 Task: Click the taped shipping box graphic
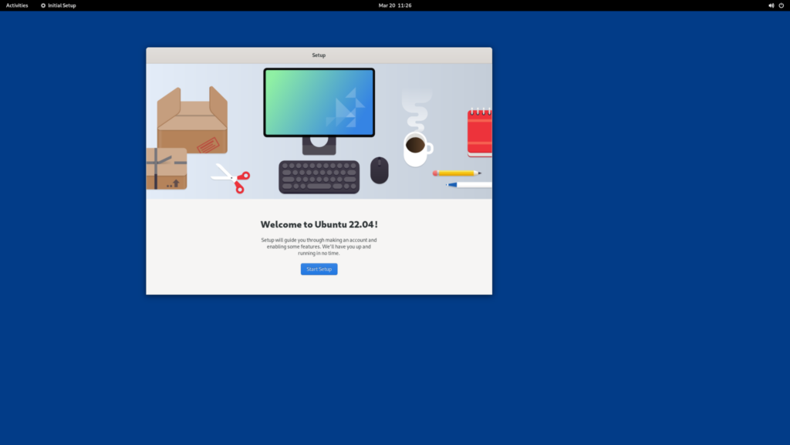166,169
